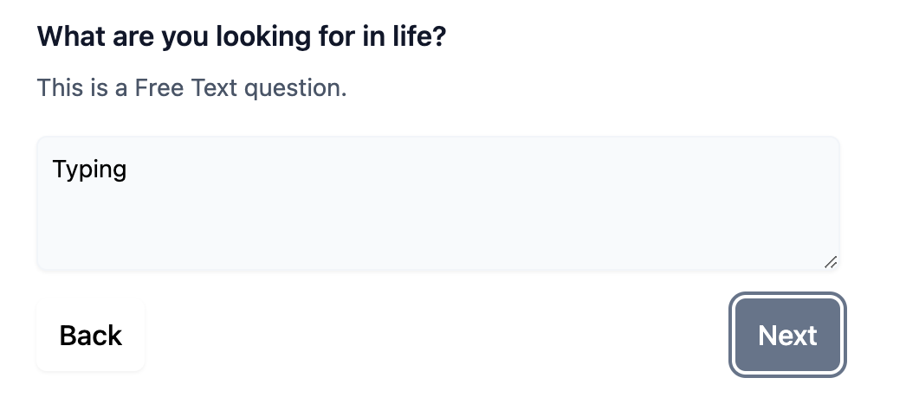
Task: Submit the typed answer with Next
Action: [787, 335]
